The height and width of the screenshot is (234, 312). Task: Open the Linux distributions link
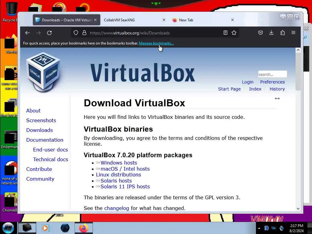[119, 175]
